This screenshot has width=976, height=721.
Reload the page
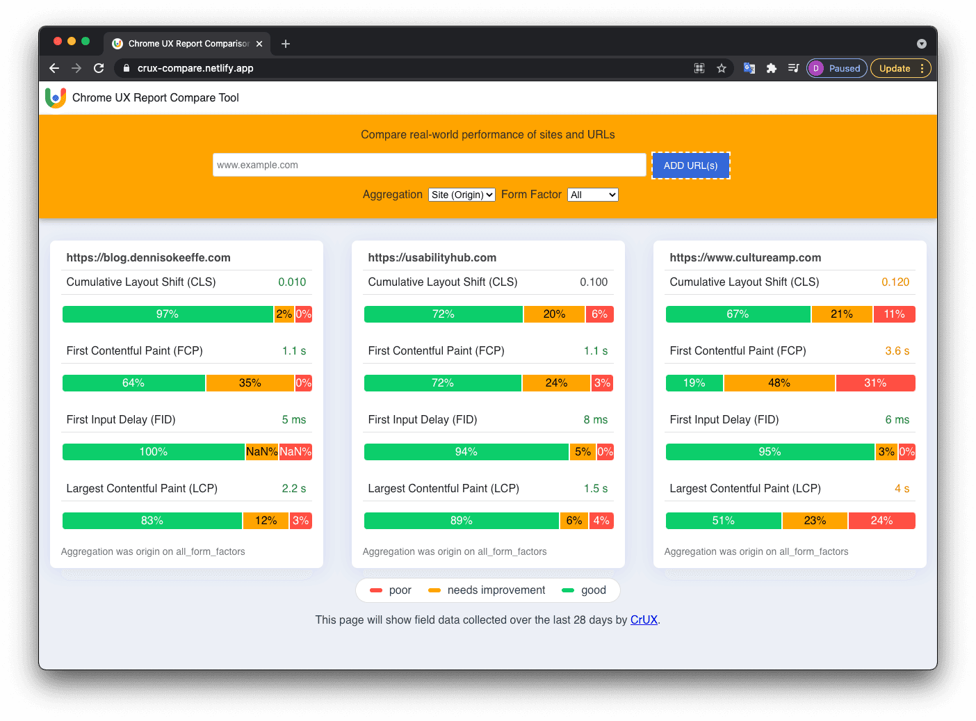click(99, 68)
